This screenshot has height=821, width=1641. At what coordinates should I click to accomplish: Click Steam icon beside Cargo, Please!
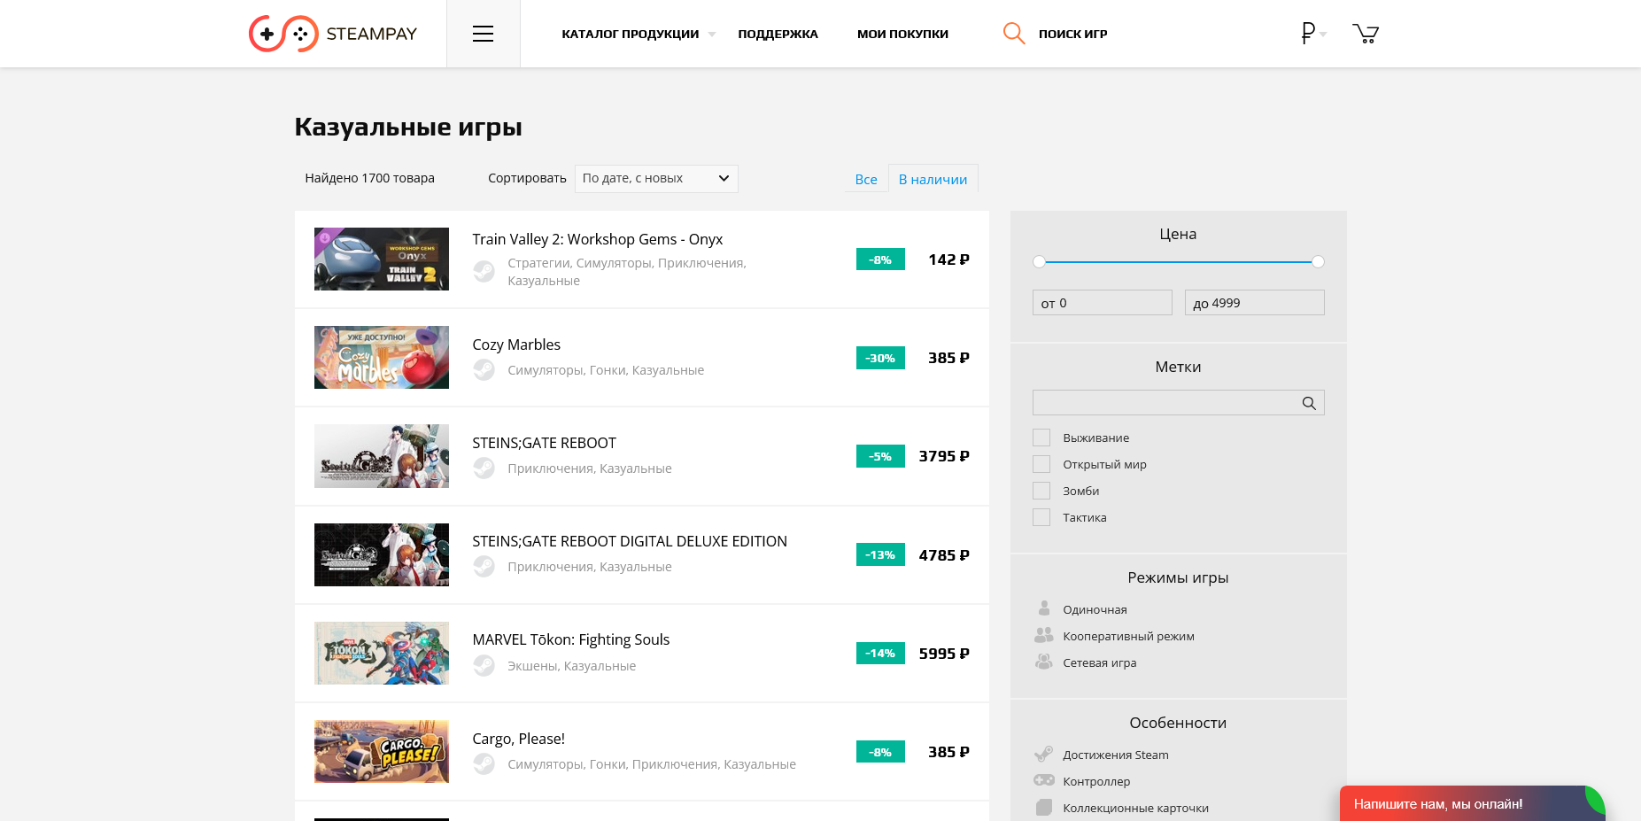(x=484, y=763)
